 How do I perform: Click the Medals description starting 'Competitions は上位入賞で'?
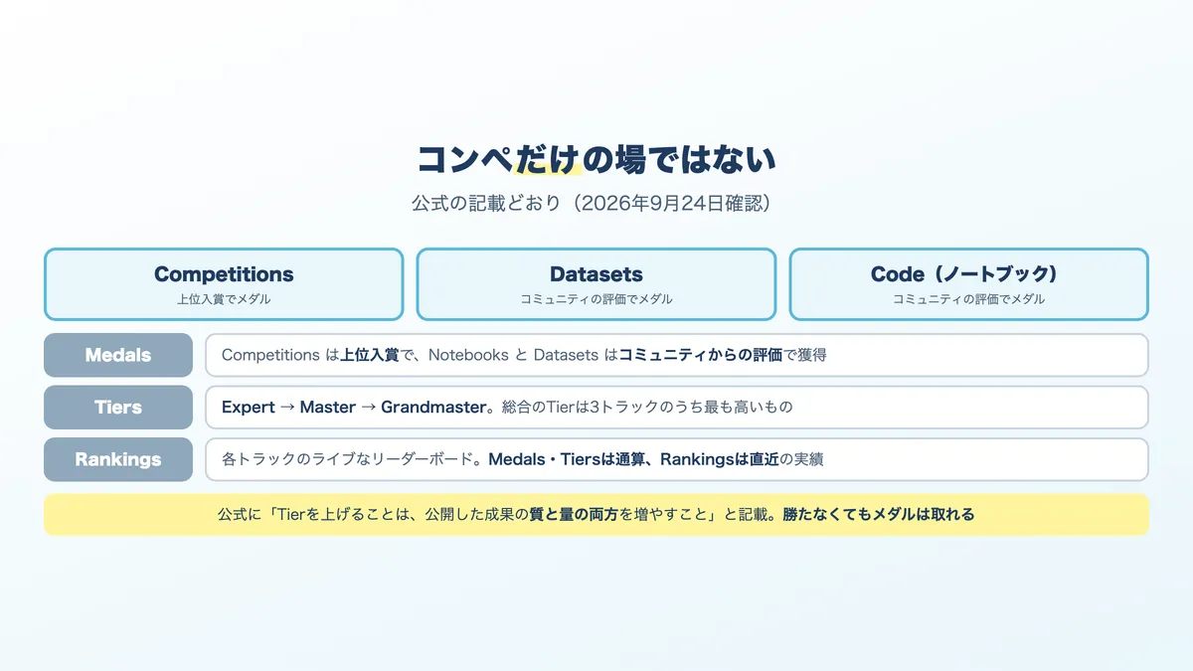pyautogui.click(x=677, y=355)
